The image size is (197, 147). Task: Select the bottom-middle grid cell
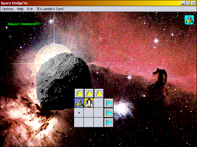pyautogui.click(x=89, y=123)
